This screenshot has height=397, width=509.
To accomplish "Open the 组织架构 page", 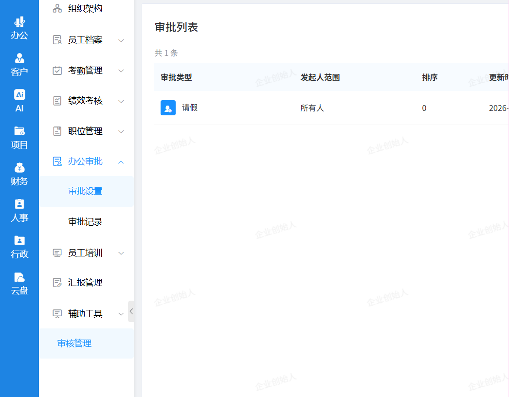I will [x=85, y=9].
